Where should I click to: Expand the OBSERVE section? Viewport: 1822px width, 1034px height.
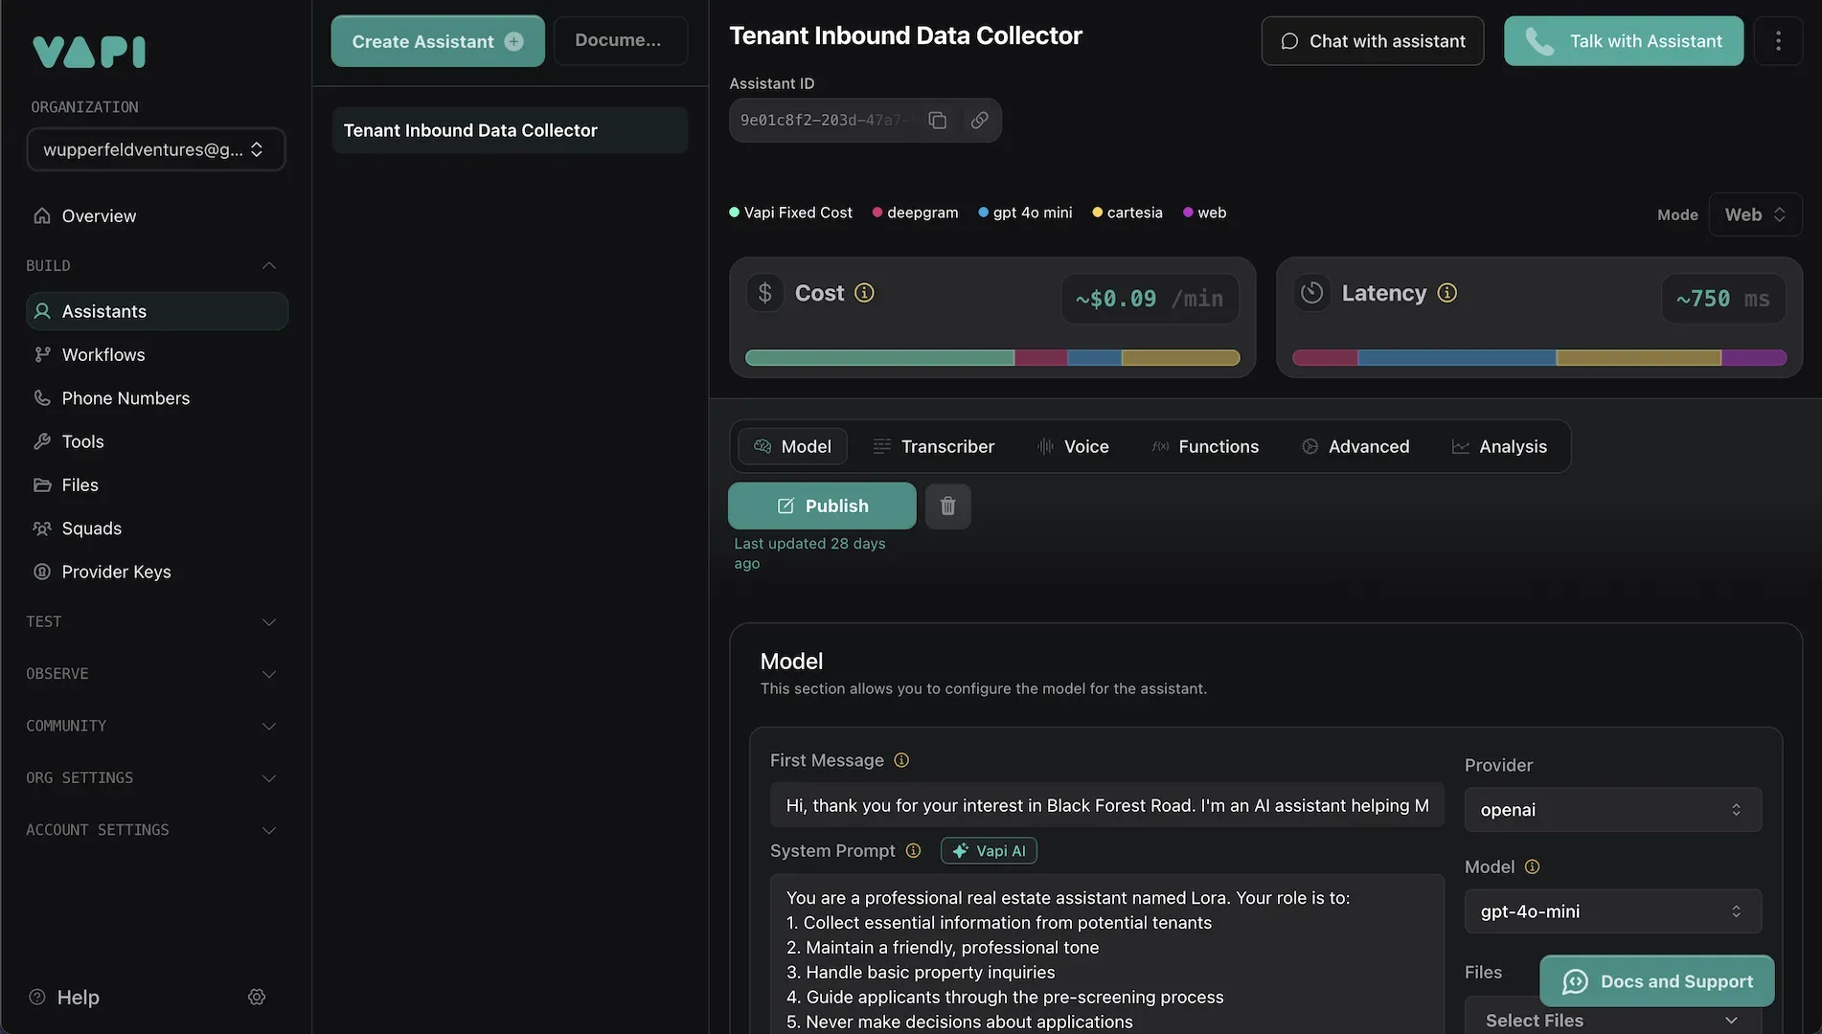point(151,674)
